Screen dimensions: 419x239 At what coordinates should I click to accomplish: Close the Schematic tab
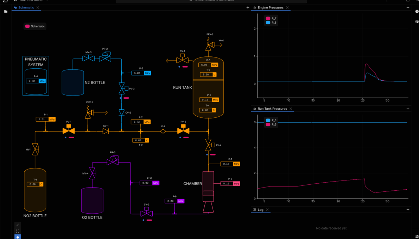pyautogui.click(x=38, y=7)
